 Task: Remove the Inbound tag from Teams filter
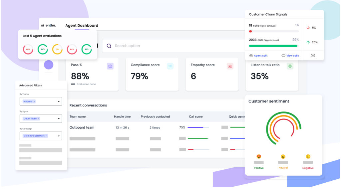coord(34,101)
